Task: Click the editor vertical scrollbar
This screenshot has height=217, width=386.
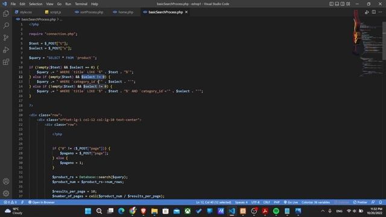Action: tap(384, 42)
